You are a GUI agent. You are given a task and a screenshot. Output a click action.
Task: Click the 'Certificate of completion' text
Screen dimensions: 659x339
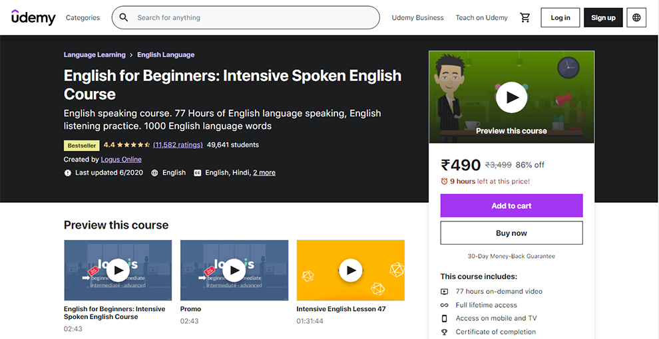click(495, 332)
